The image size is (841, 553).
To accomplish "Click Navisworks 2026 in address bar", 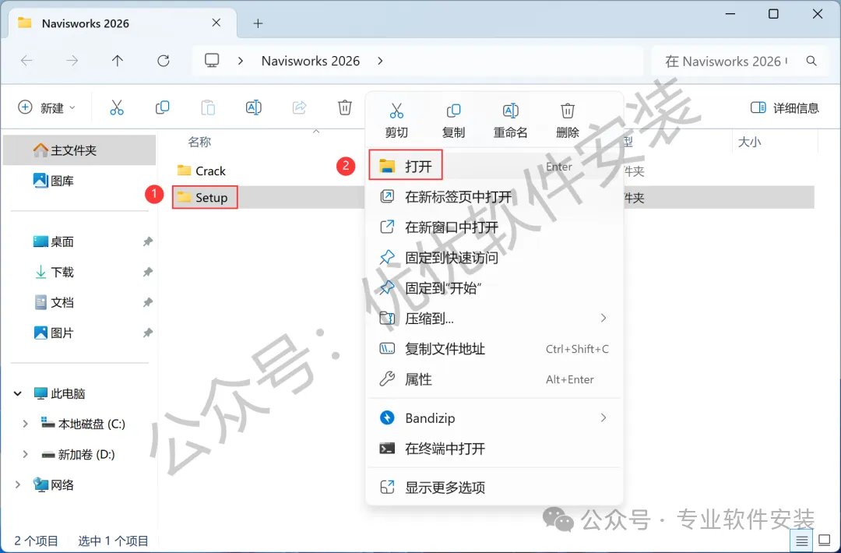I will point(311,62).
